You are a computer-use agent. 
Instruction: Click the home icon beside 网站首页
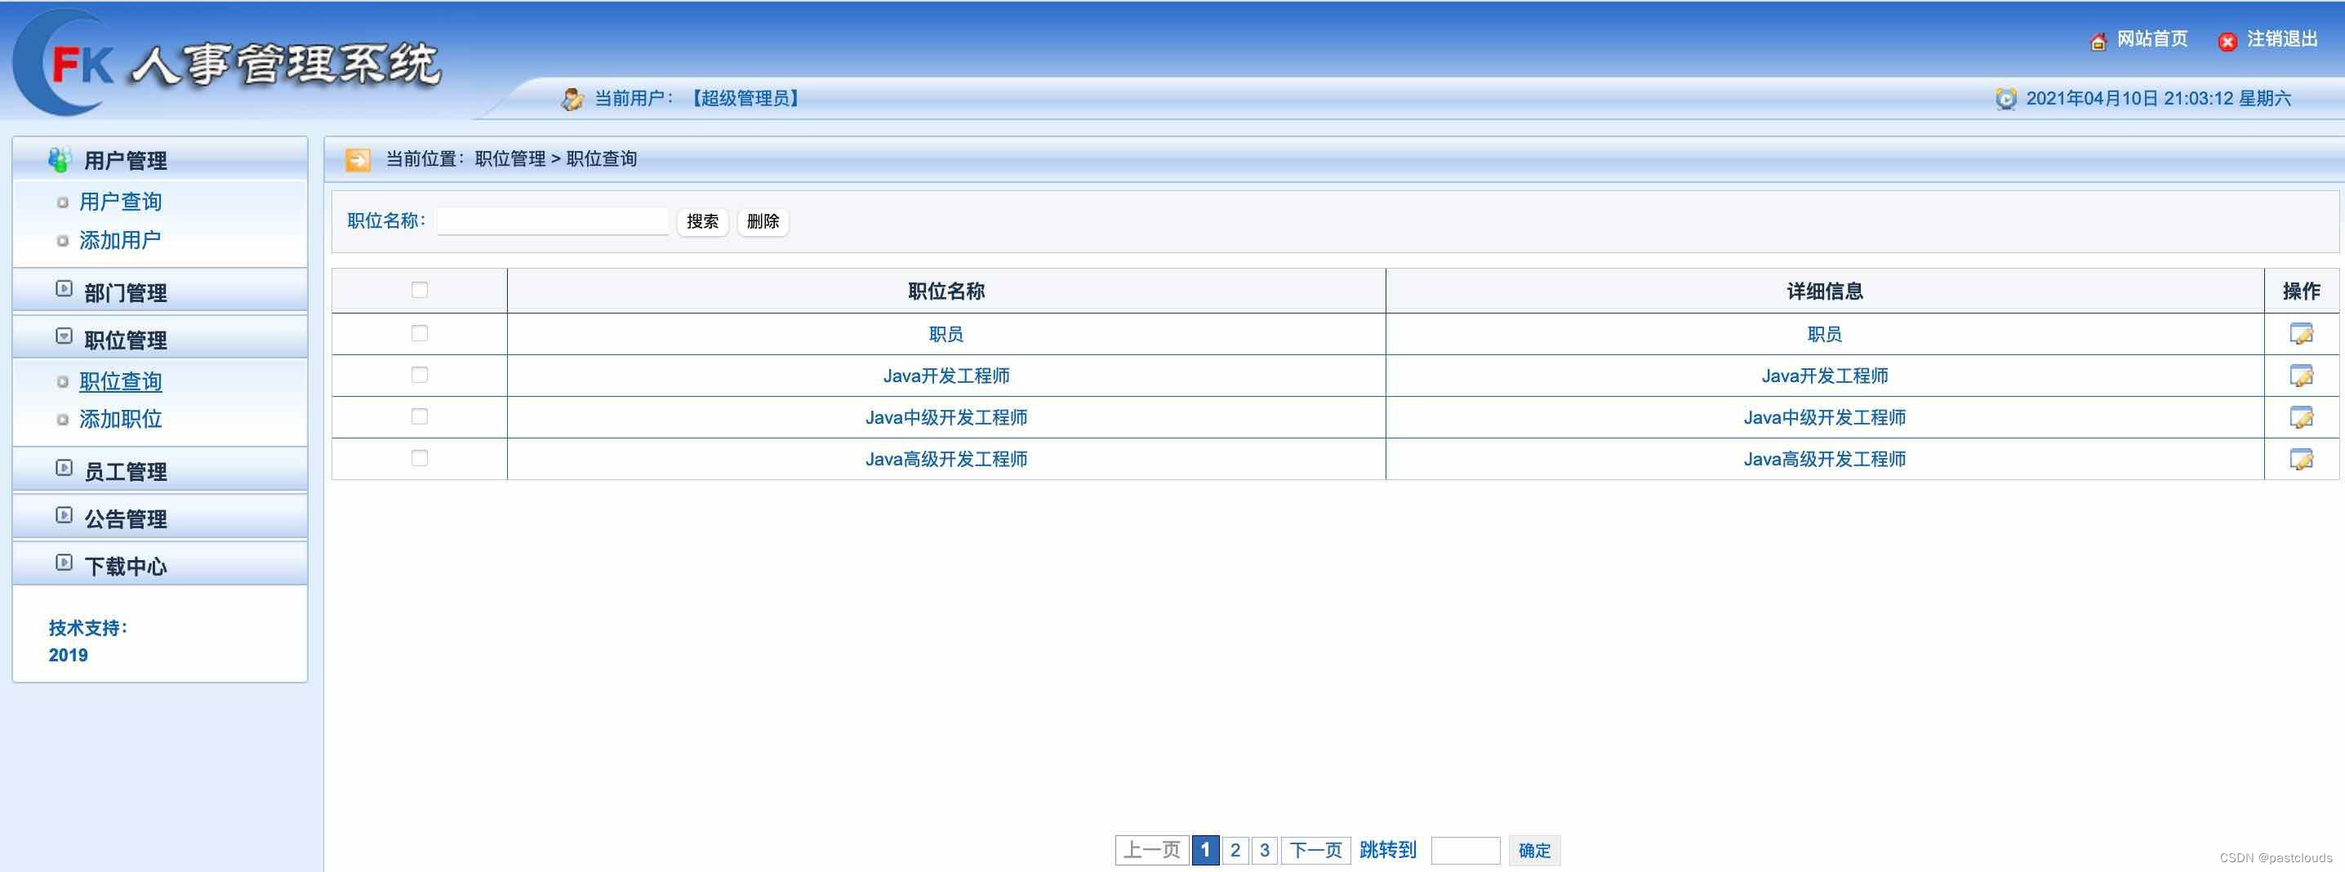[2098, 40]
